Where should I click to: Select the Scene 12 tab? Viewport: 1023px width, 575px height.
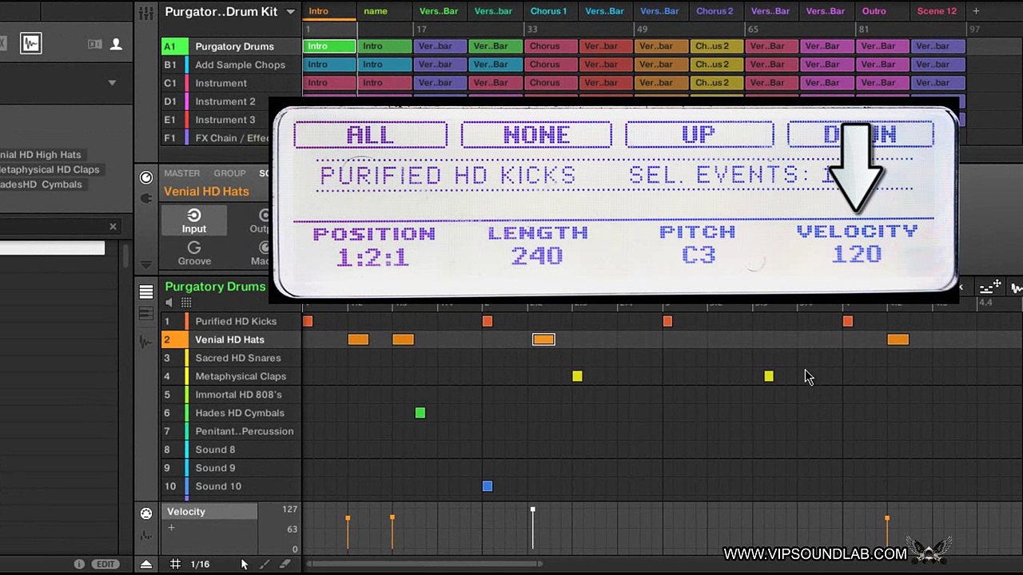point(937,11)
